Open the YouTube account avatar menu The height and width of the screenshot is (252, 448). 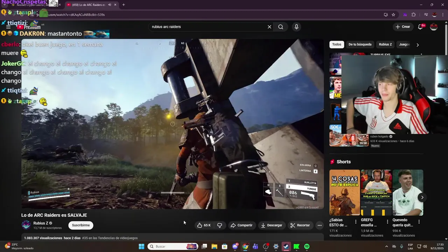click(x=434, y=27)
